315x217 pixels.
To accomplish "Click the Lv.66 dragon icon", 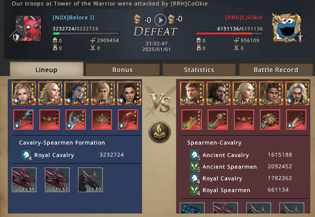I will [24, 180].
